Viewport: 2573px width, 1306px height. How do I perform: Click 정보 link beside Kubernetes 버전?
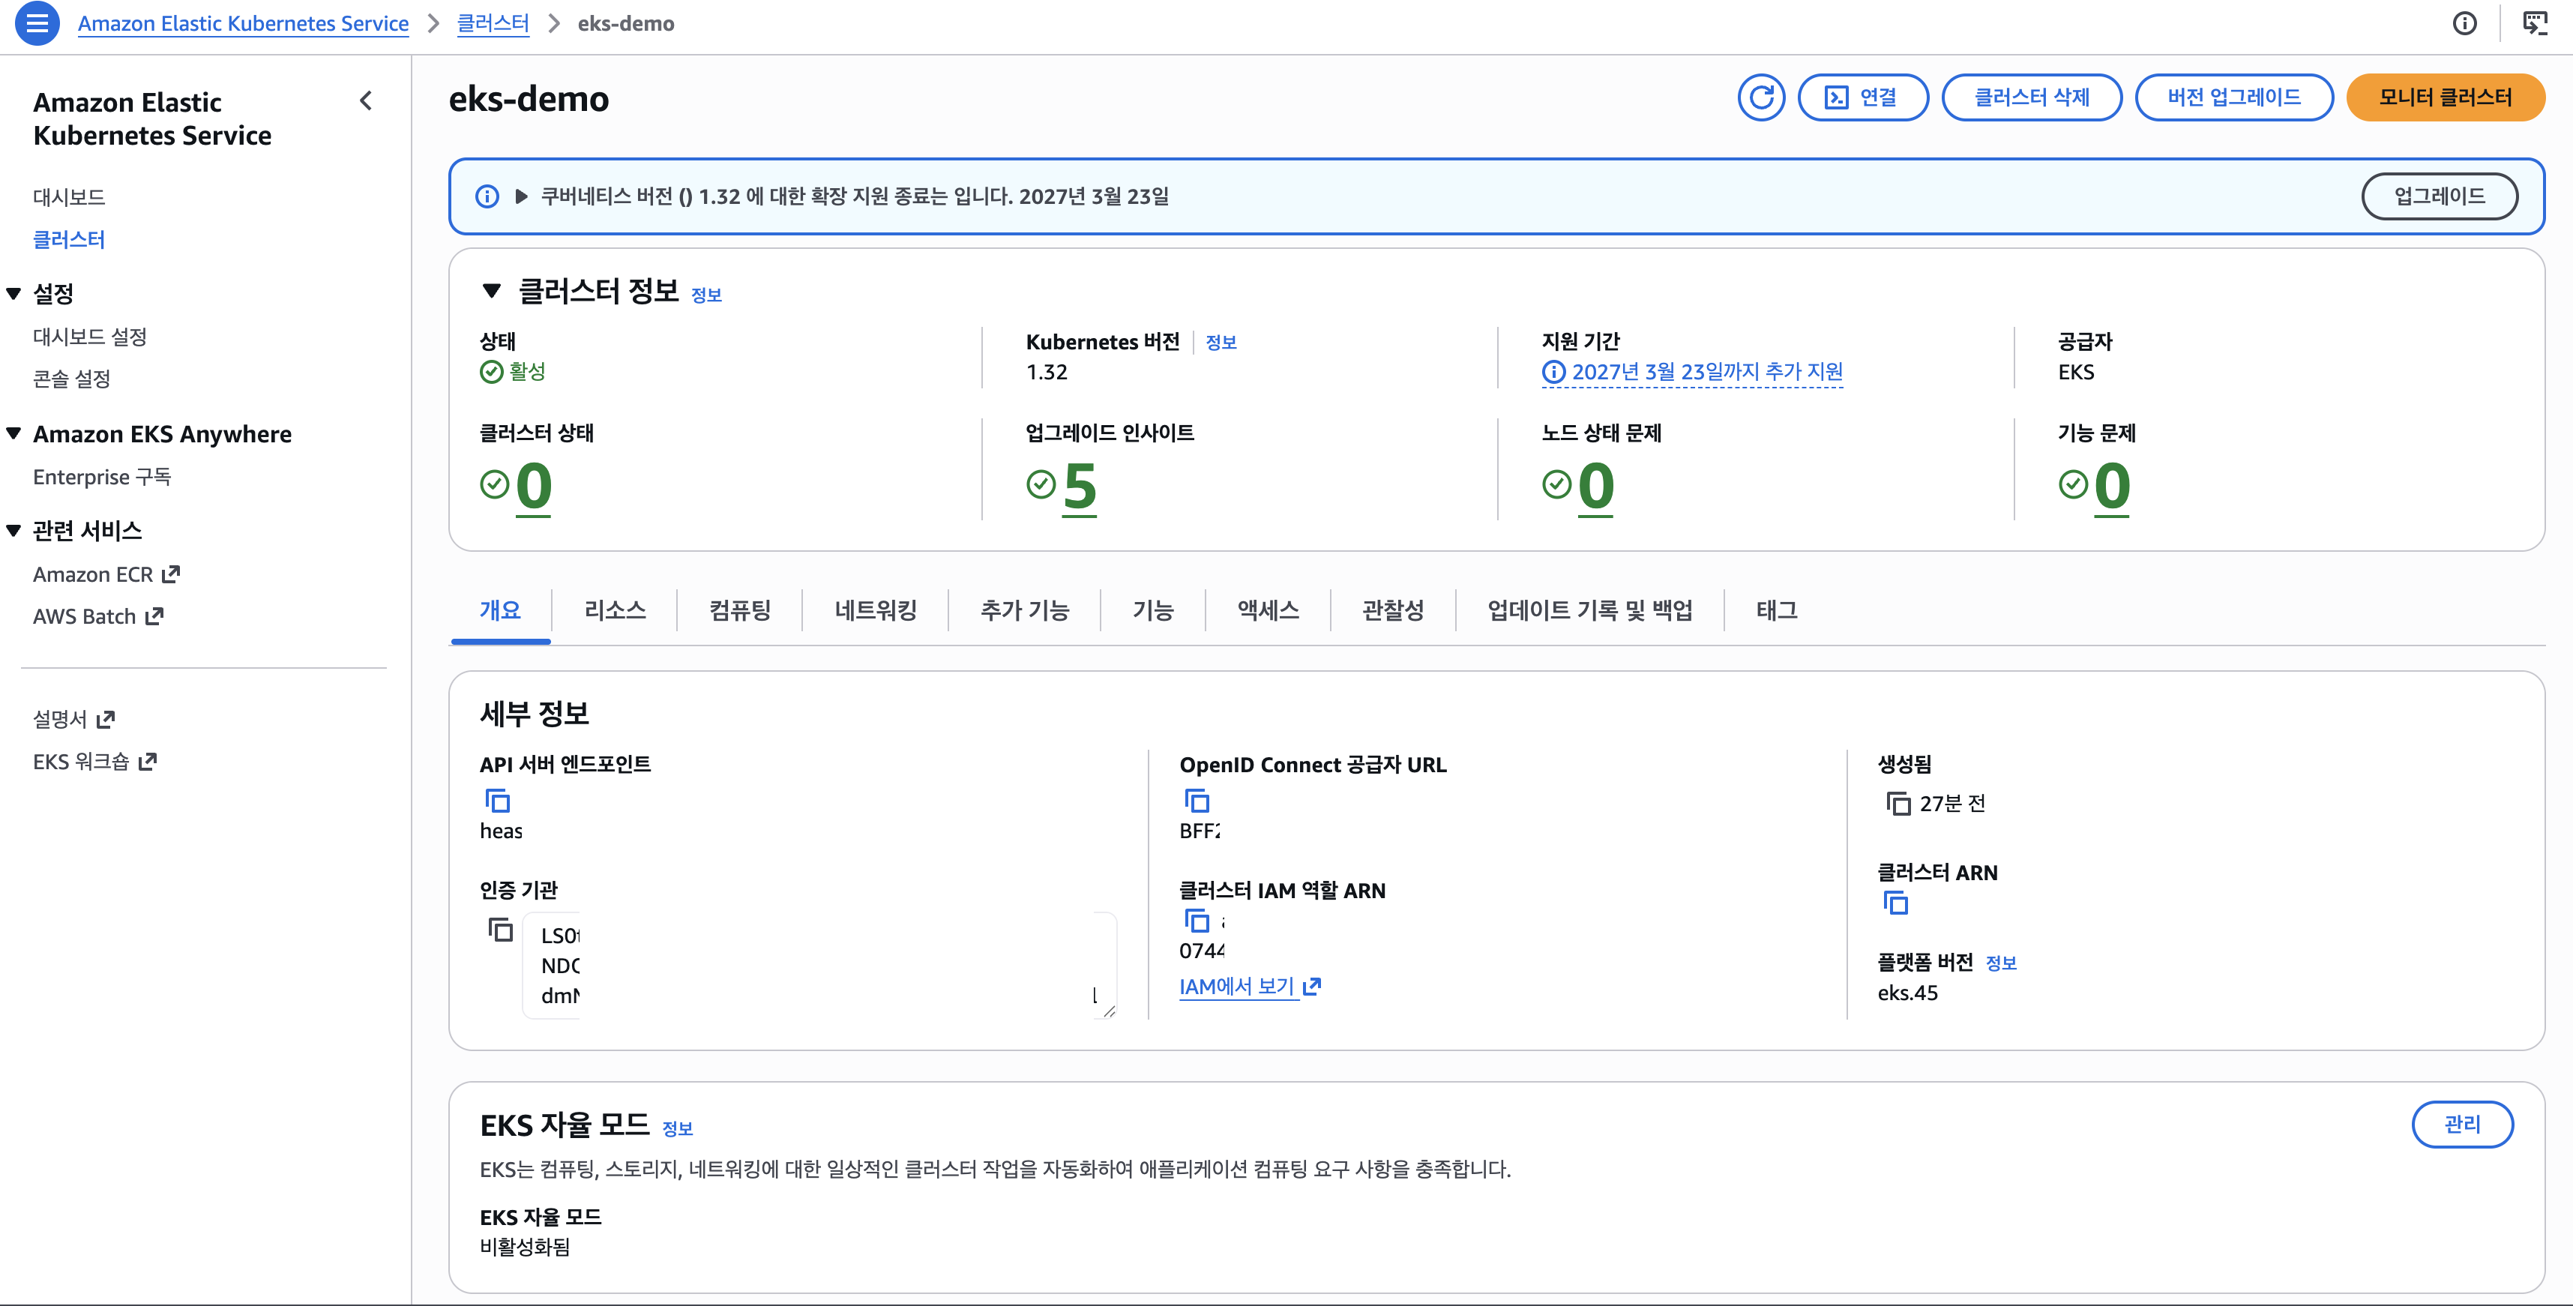click(1221, 343)
